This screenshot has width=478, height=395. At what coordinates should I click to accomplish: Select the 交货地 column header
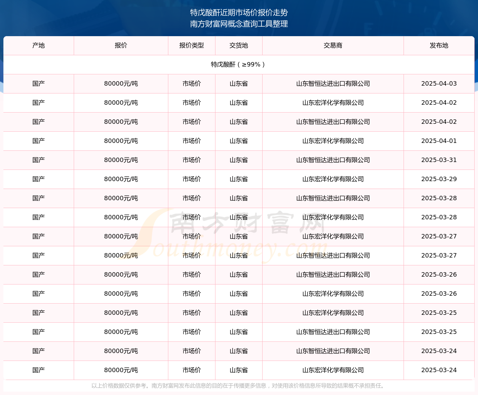(239, 45)
